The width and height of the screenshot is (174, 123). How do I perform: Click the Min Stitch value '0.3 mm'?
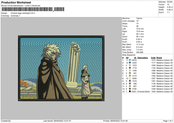coord(139,47)
